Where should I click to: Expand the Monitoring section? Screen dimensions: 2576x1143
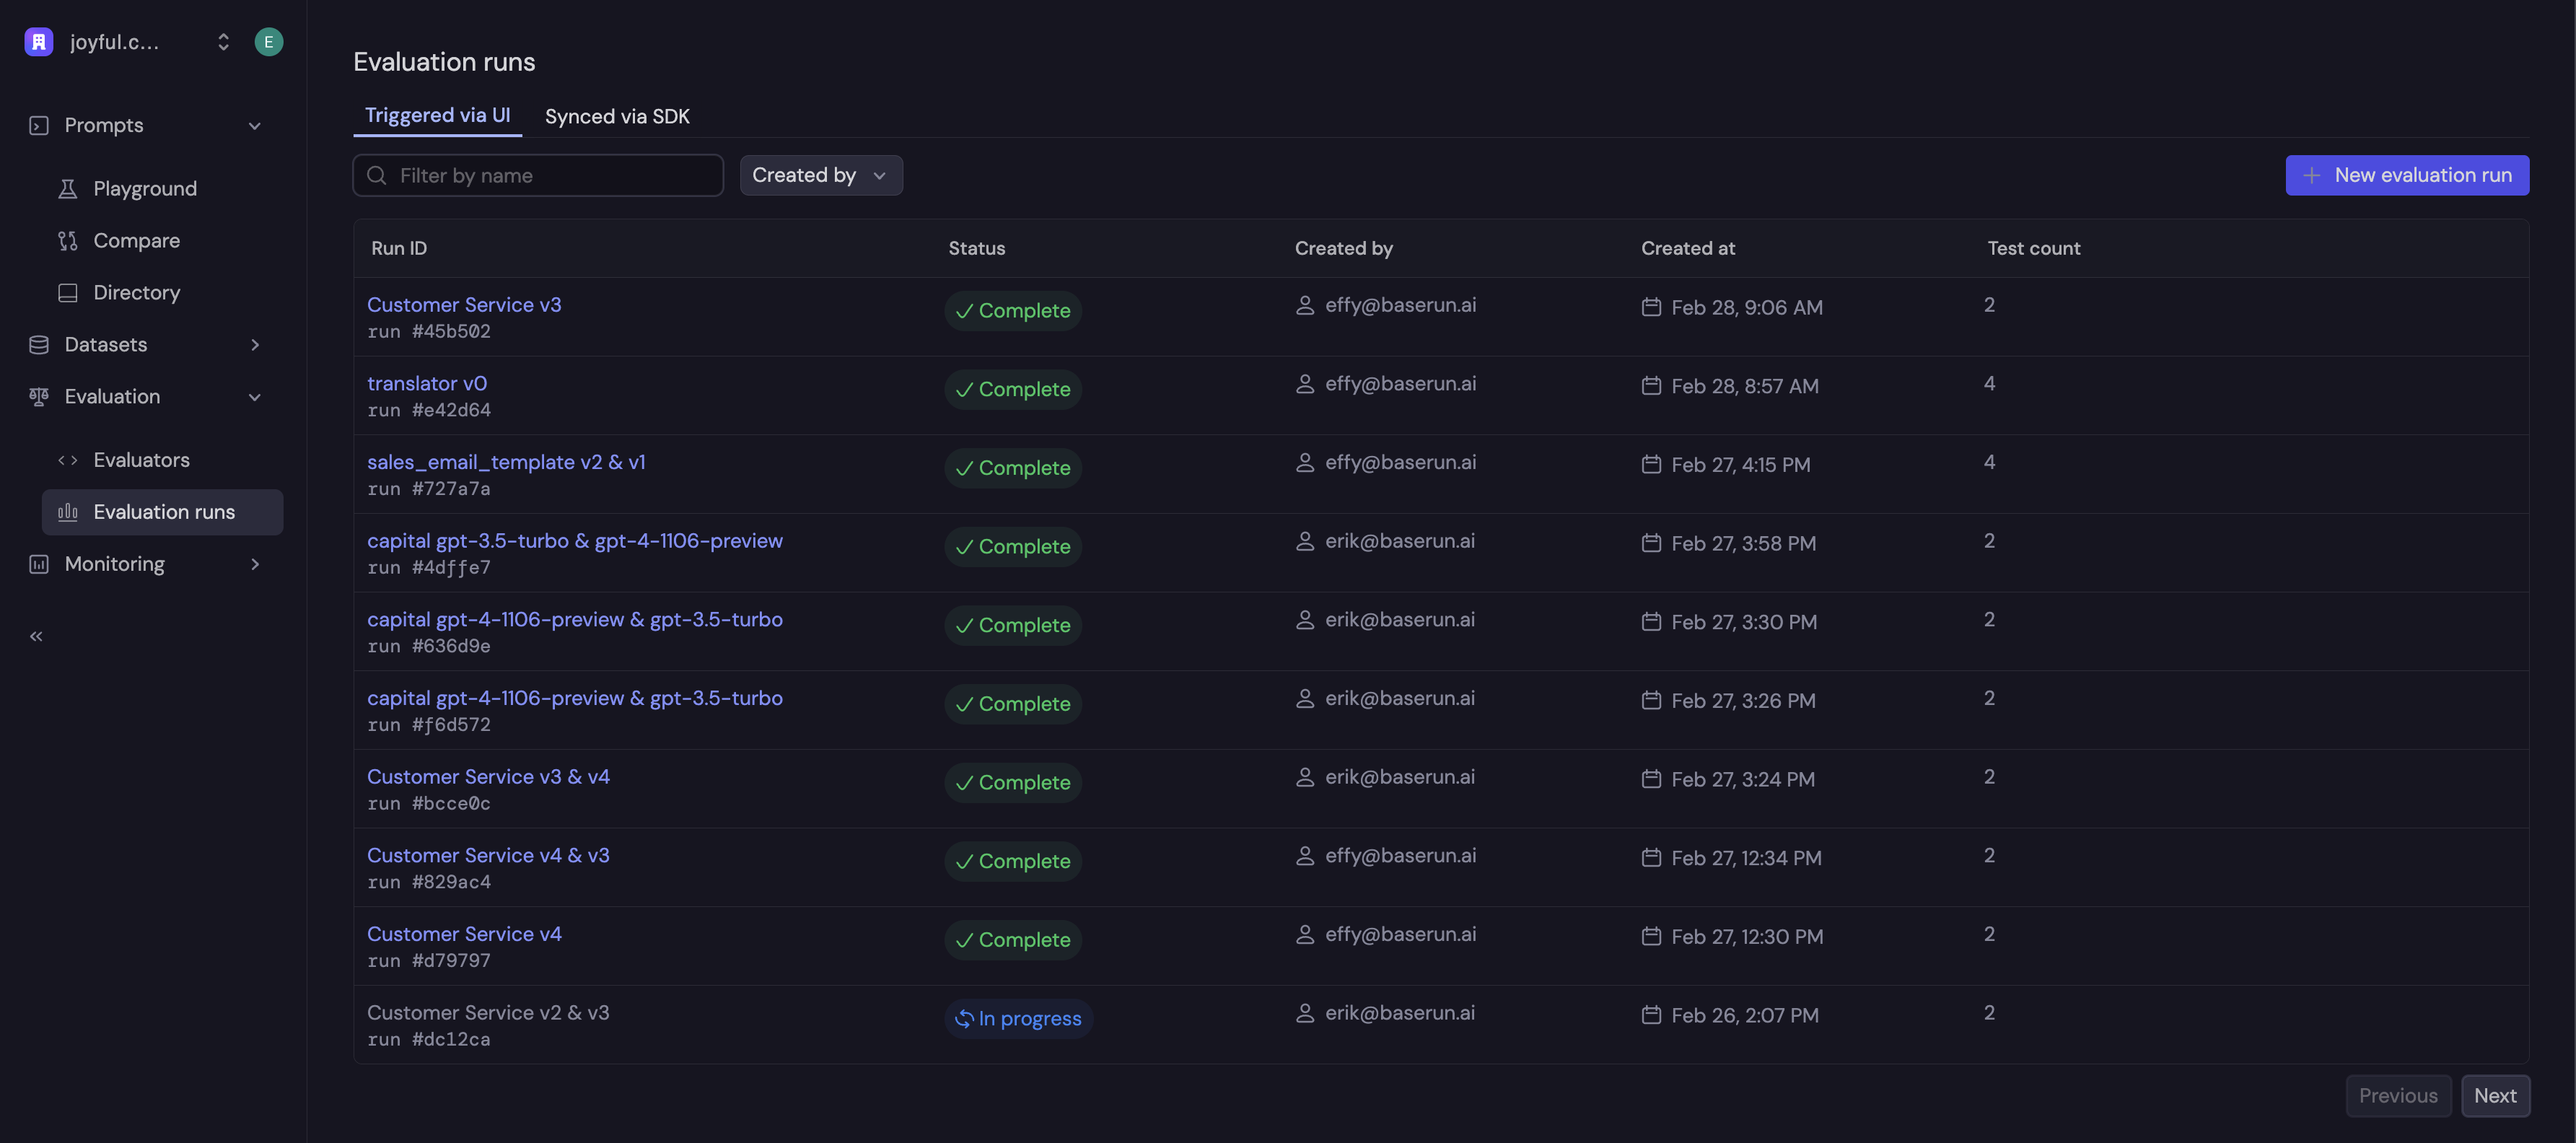point(255,564)
